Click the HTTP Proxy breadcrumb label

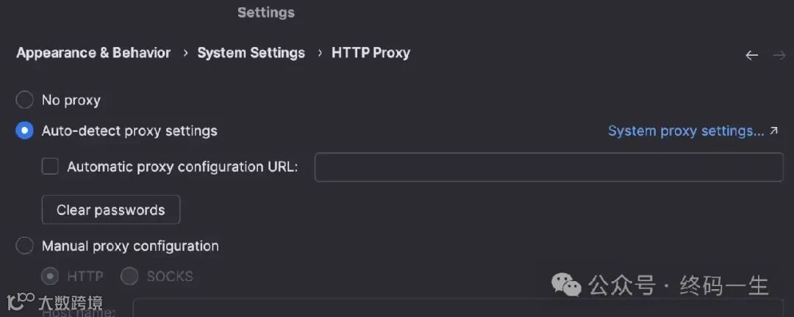point(371,53)
